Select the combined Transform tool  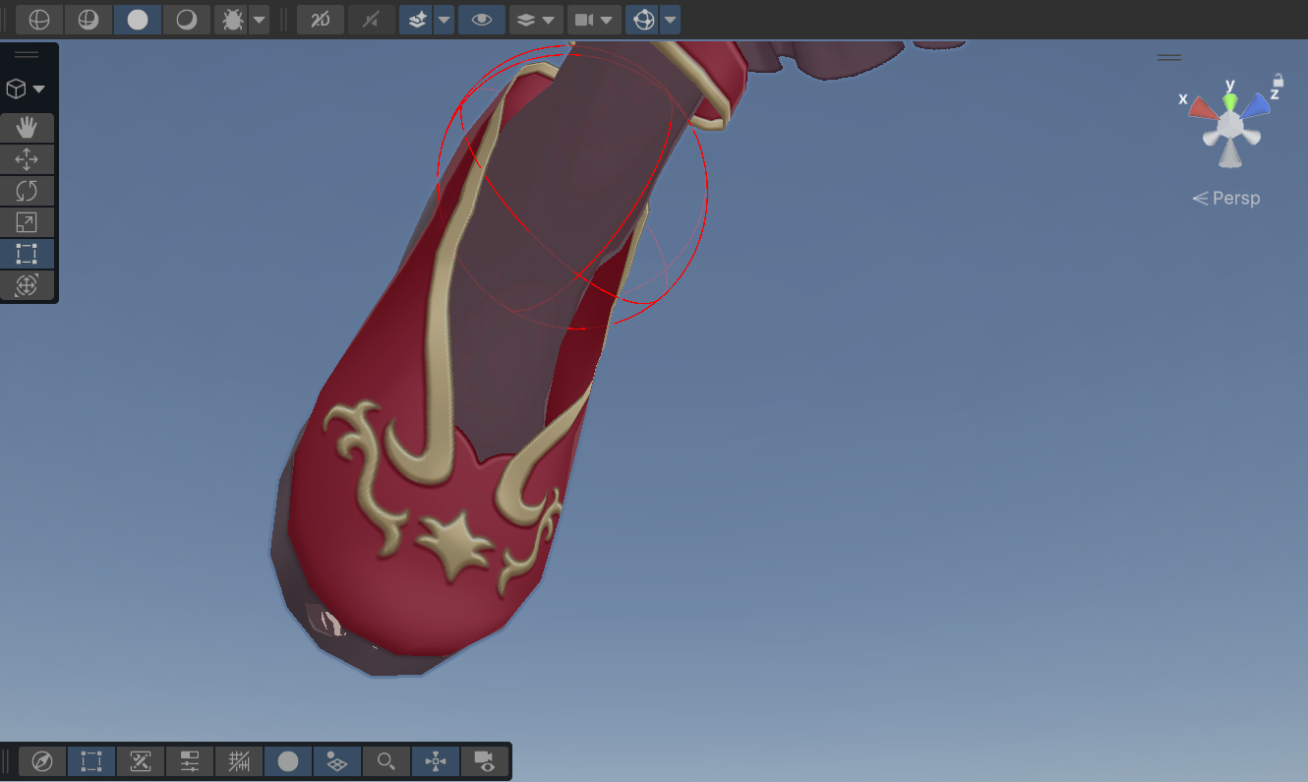pyautogui.click(x=27, y=285)
